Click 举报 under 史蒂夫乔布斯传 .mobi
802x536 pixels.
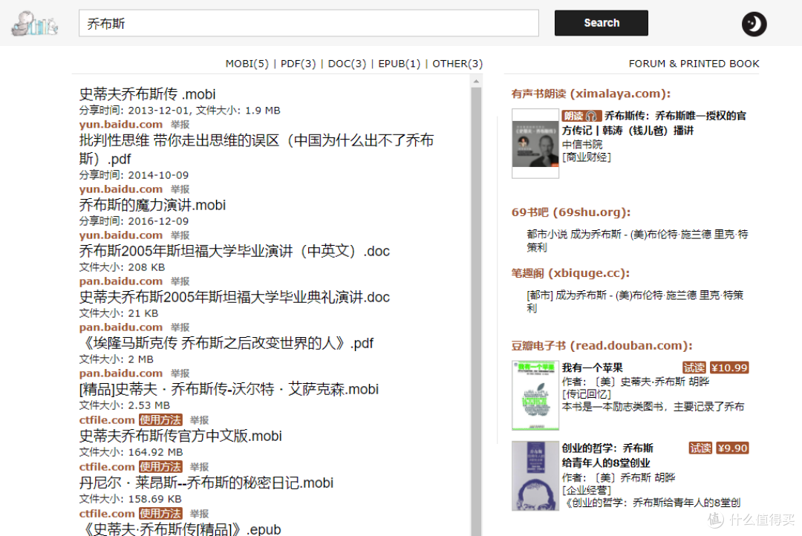click(x=180, y=124)
